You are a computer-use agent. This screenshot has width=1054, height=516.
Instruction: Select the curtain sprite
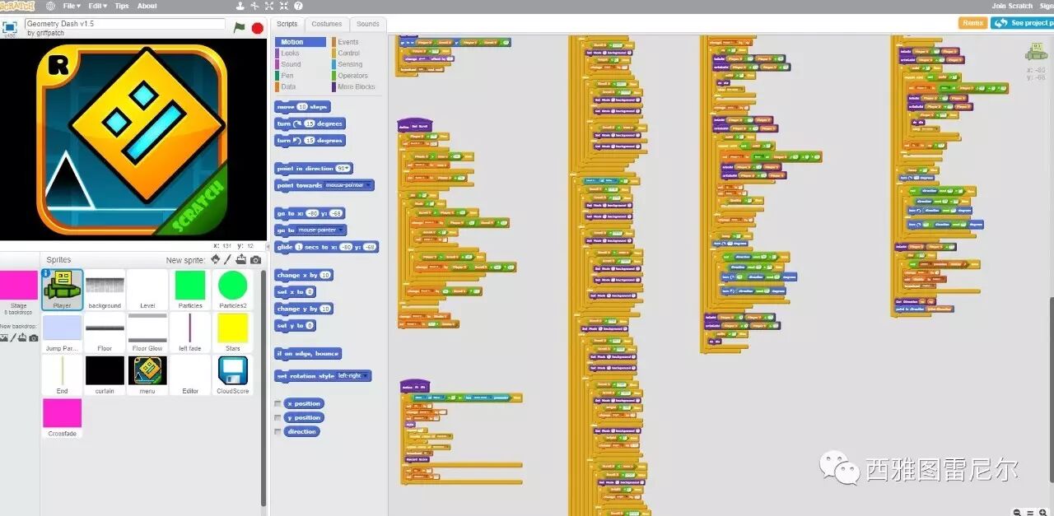pos(105,375)
